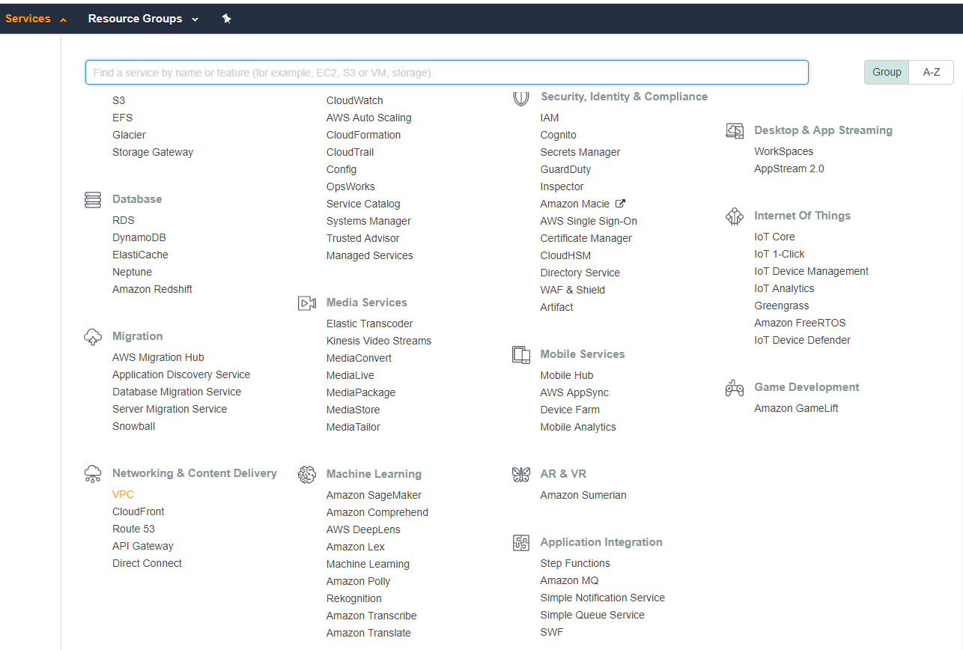Select MediaConvert
Screen dimensions: 963x650
[x=359, y=358]
